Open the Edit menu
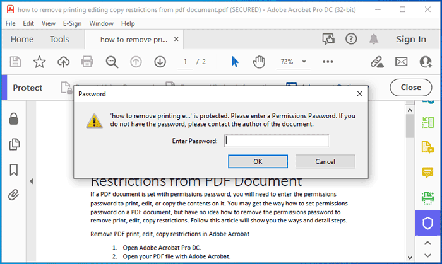 tap(28, 23)
